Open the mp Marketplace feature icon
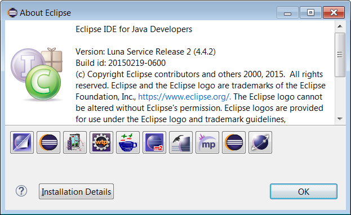351x215 pixels. (x=207, y=142)
